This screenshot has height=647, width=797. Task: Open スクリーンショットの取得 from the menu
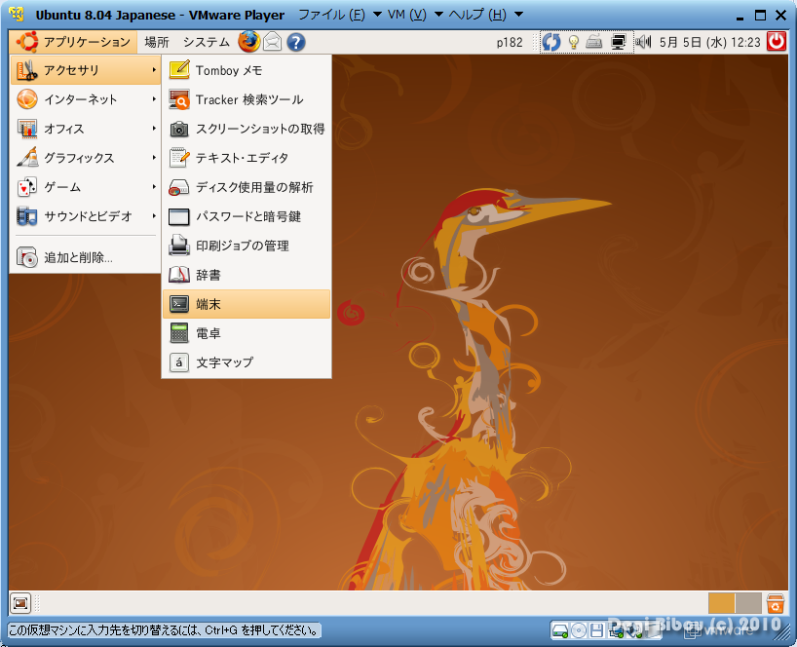247,129
